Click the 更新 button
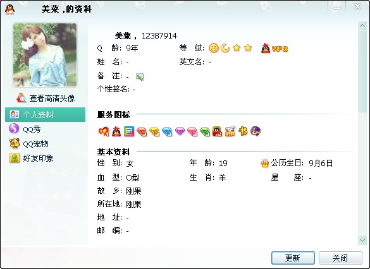The image size is (370, 269). coord(293,258)
